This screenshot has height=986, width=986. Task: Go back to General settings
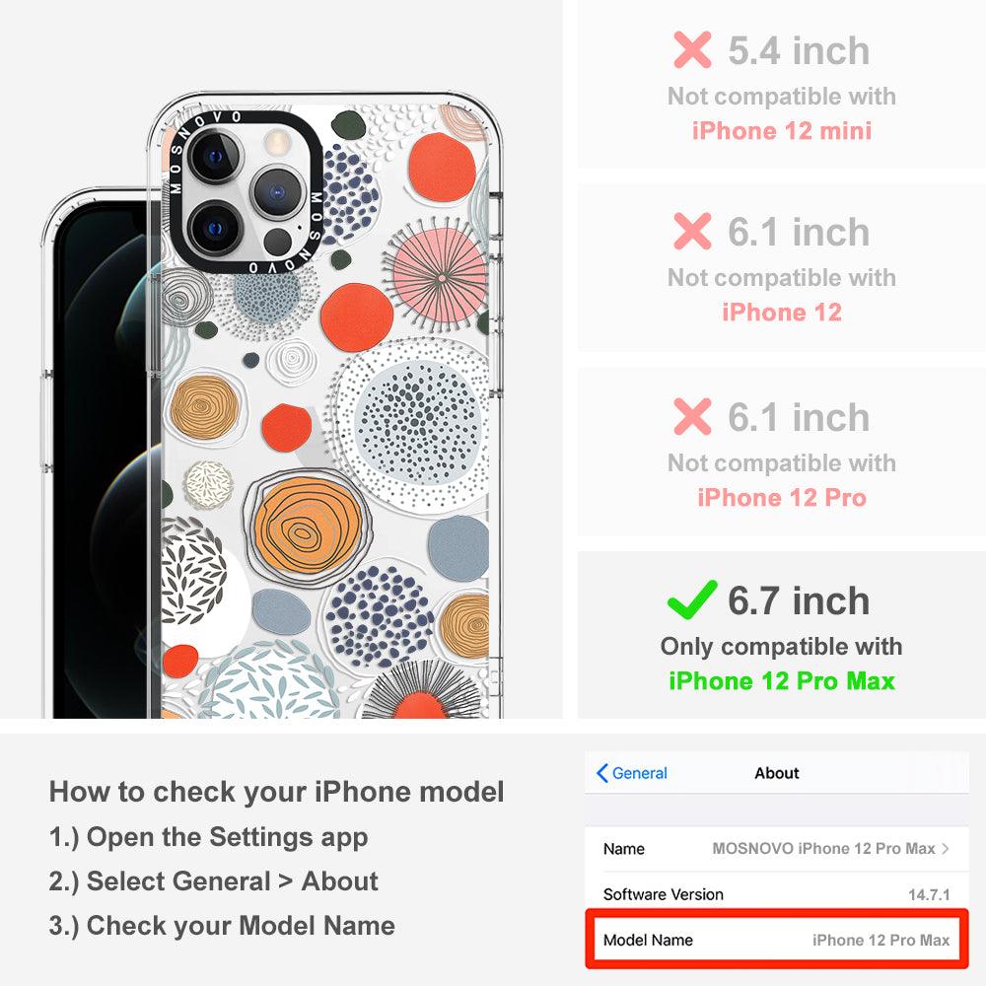[632, 773]
